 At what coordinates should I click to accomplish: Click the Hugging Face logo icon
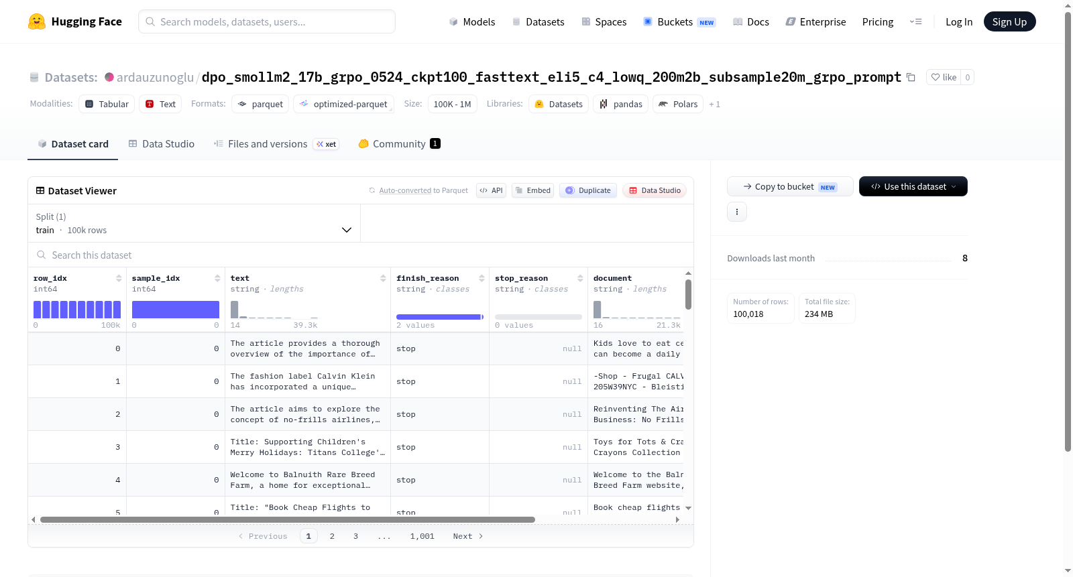pyautogui.click(x=37, y=21)
